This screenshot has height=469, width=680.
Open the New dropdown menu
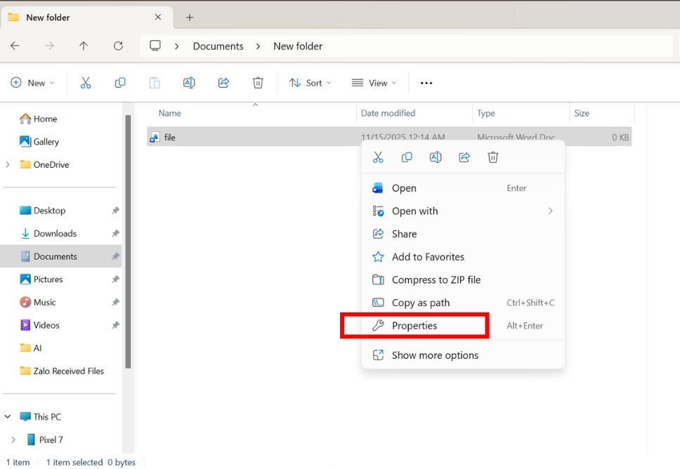[32, 82]
